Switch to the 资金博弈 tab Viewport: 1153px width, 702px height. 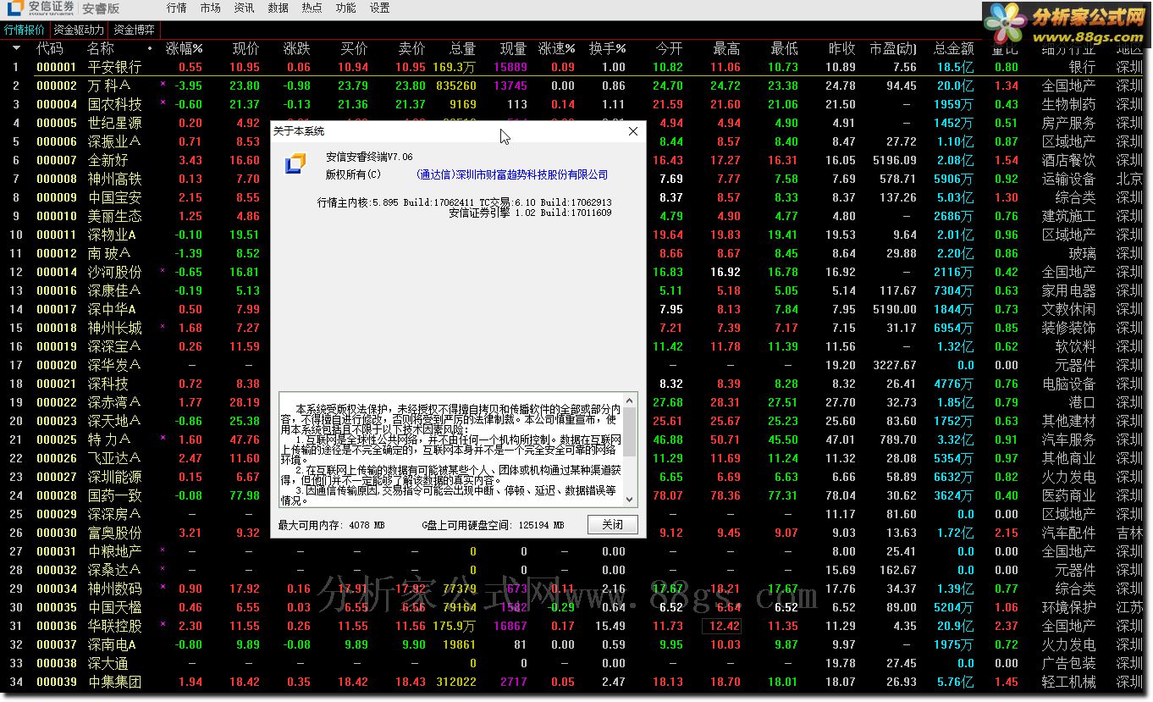point(135,30)
